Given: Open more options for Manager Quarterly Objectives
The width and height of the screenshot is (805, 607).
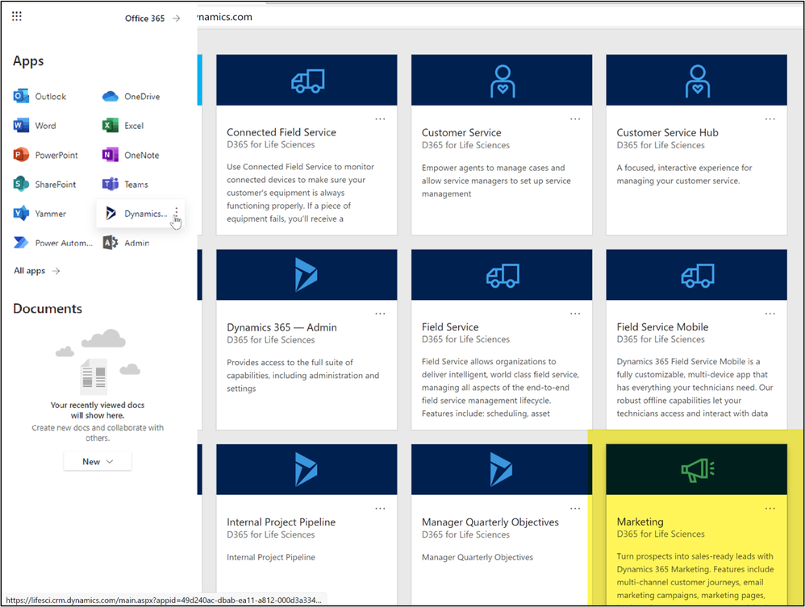Looking at the screenshot, I should pyautogui.click(x=575, y=509).
